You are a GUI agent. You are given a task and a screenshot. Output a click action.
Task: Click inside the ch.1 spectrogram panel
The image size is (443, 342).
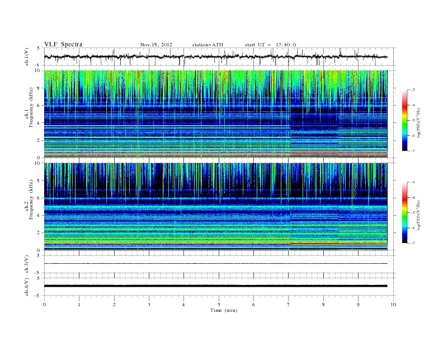tap(215, 114)
